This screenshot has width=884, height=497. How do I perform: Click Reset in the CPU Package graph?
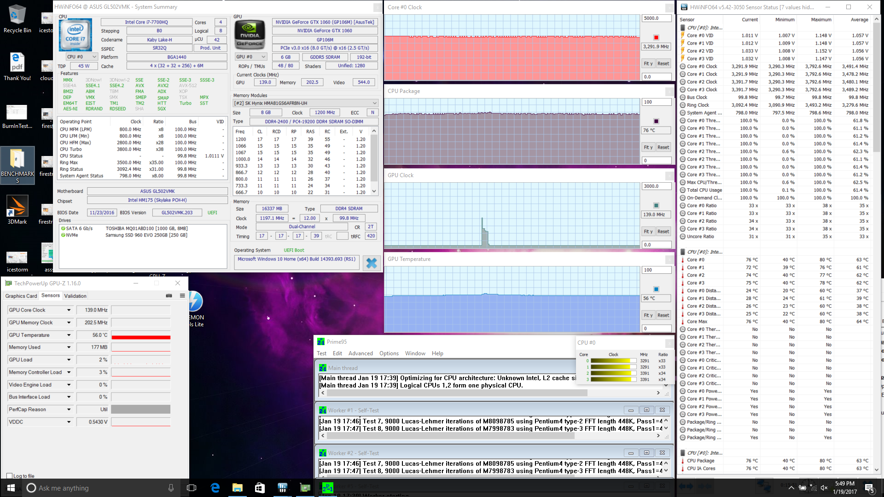click(663, 147)
